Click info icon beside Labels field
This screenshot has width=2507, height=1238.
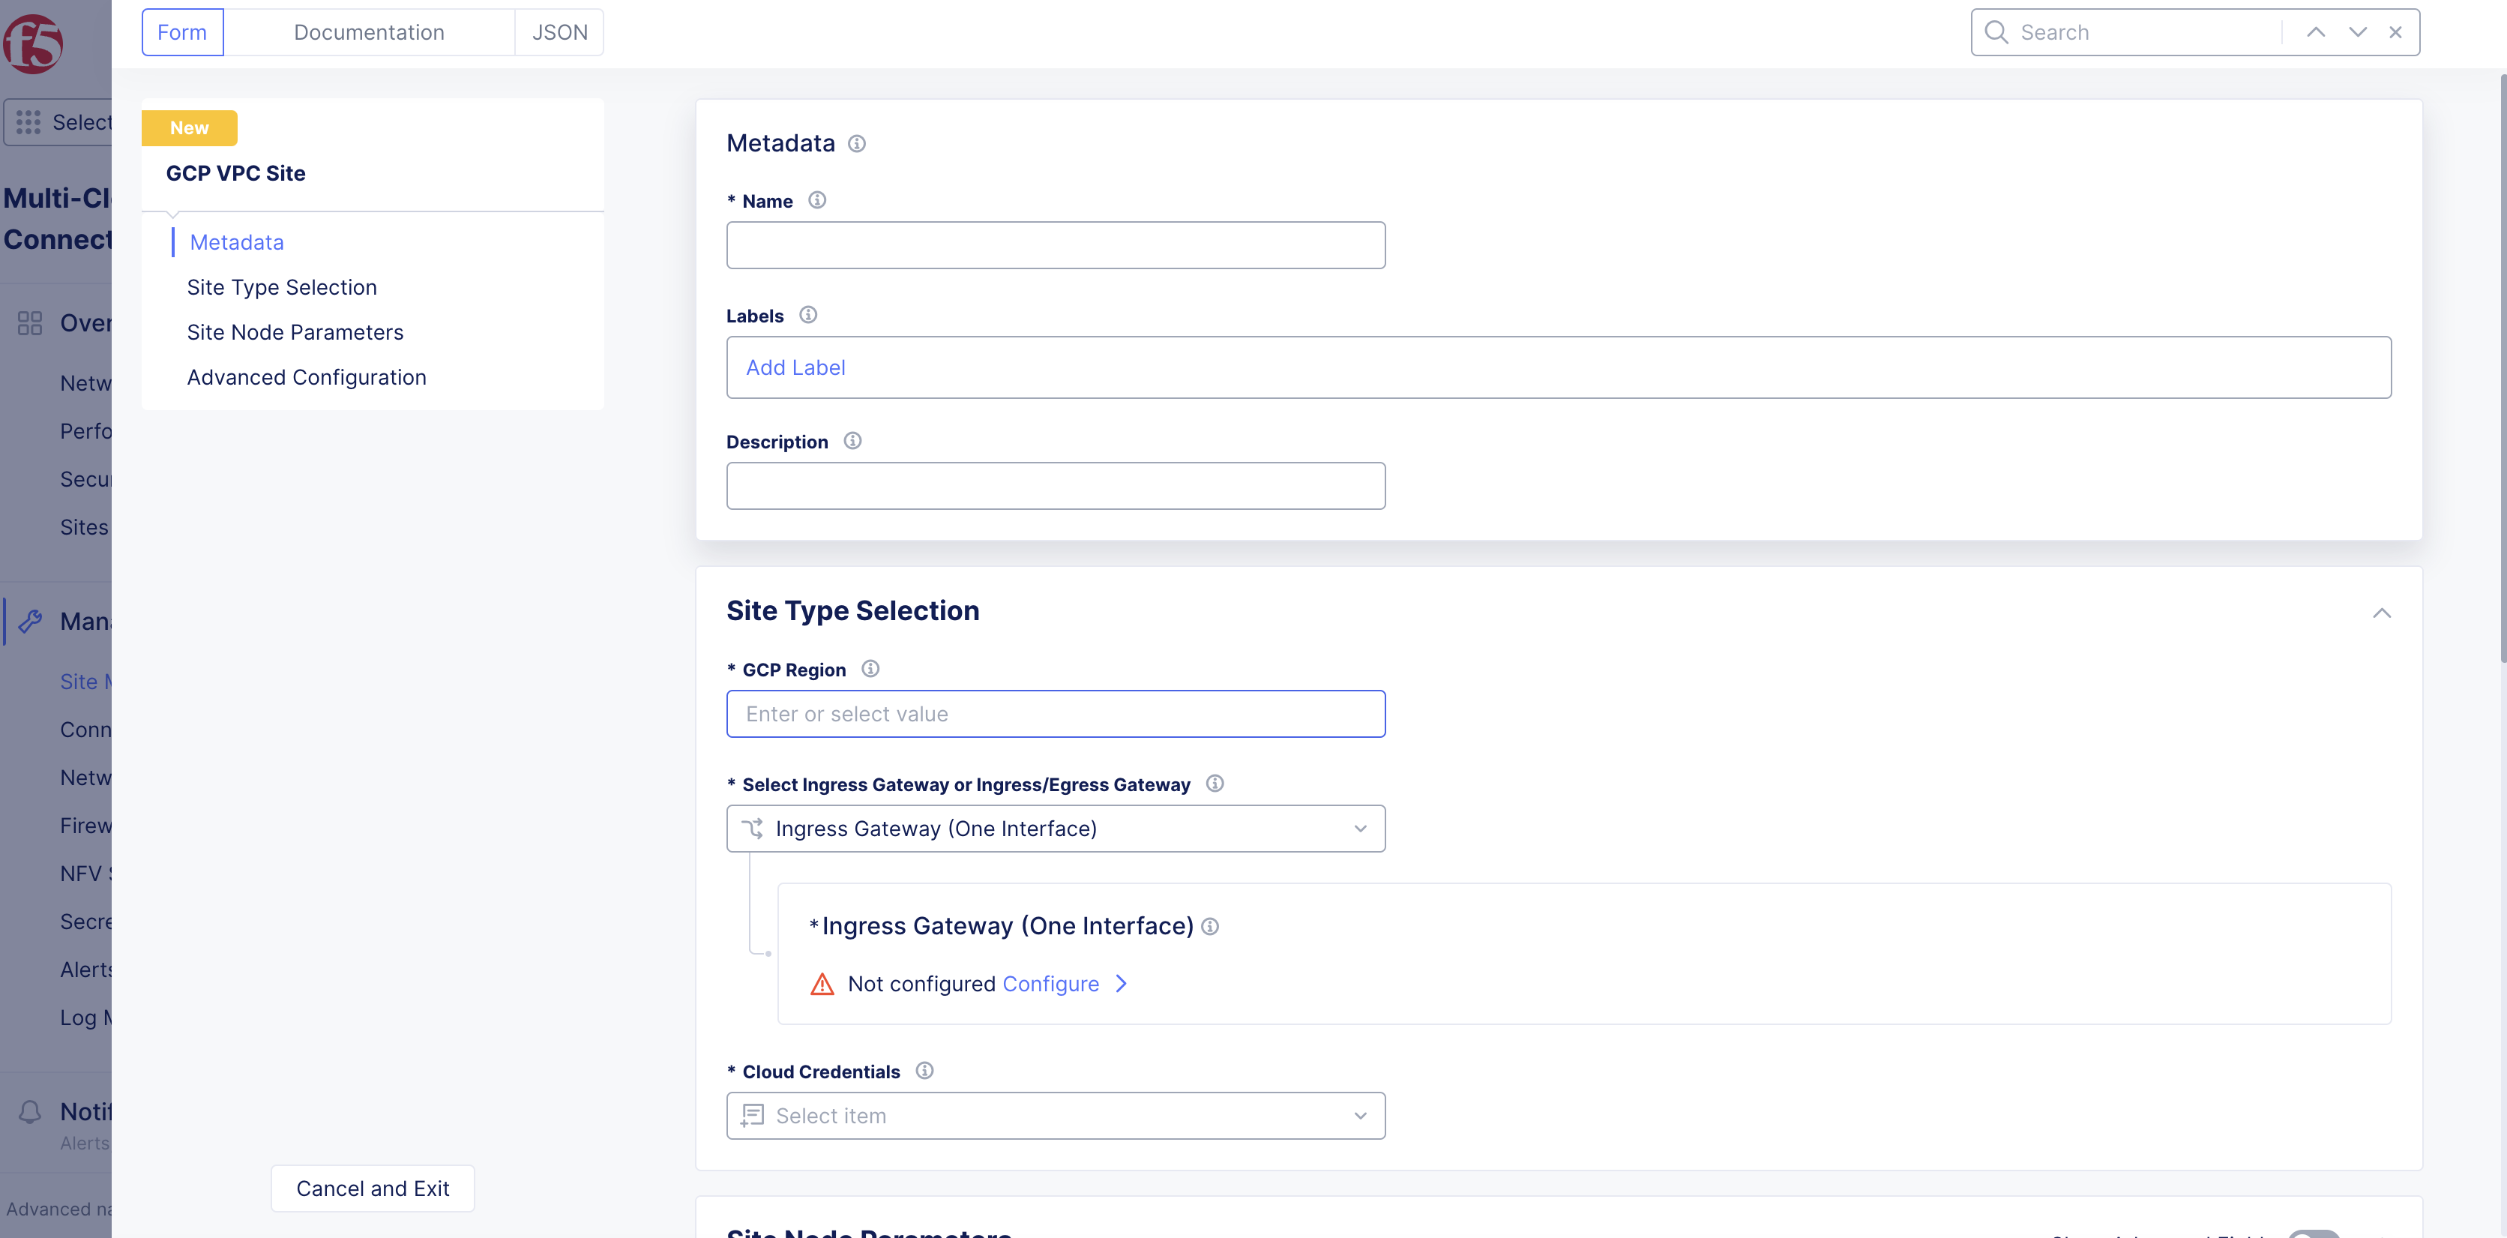tap(807, 316)
